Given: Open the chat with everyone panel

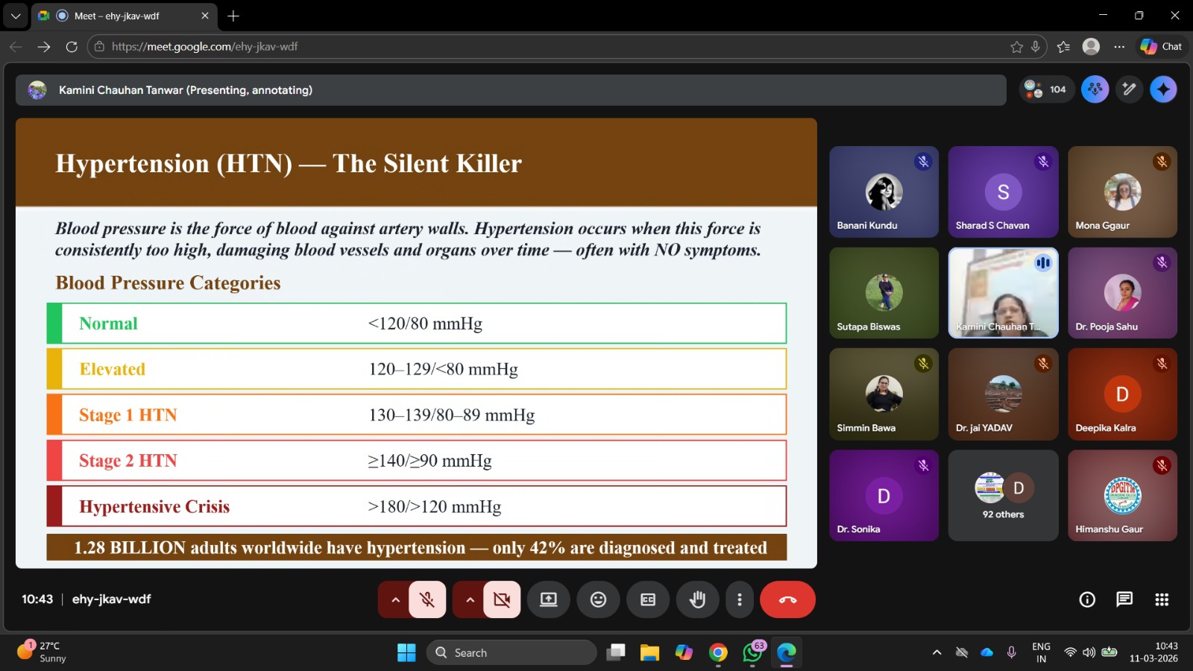Looking at the screenshot, I should (x=1124, y=599).
